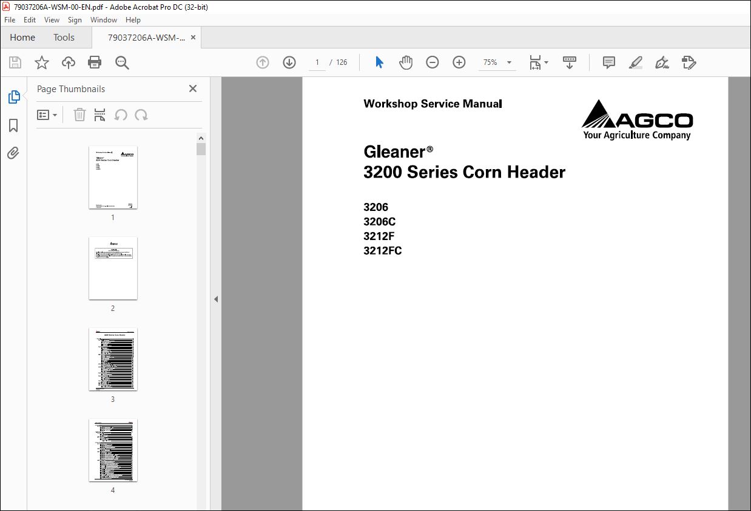
Task: Zoom out with minus icon
Action: coord(432,62)
